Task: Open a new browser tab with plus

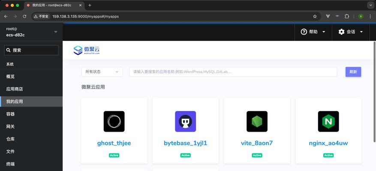Action: [90, 5]
